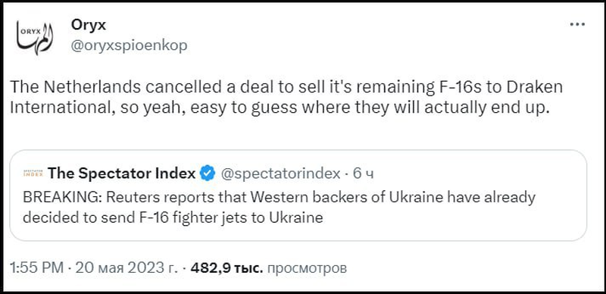
Task: Visit the Oryx display name link
Action: point(88,25)
